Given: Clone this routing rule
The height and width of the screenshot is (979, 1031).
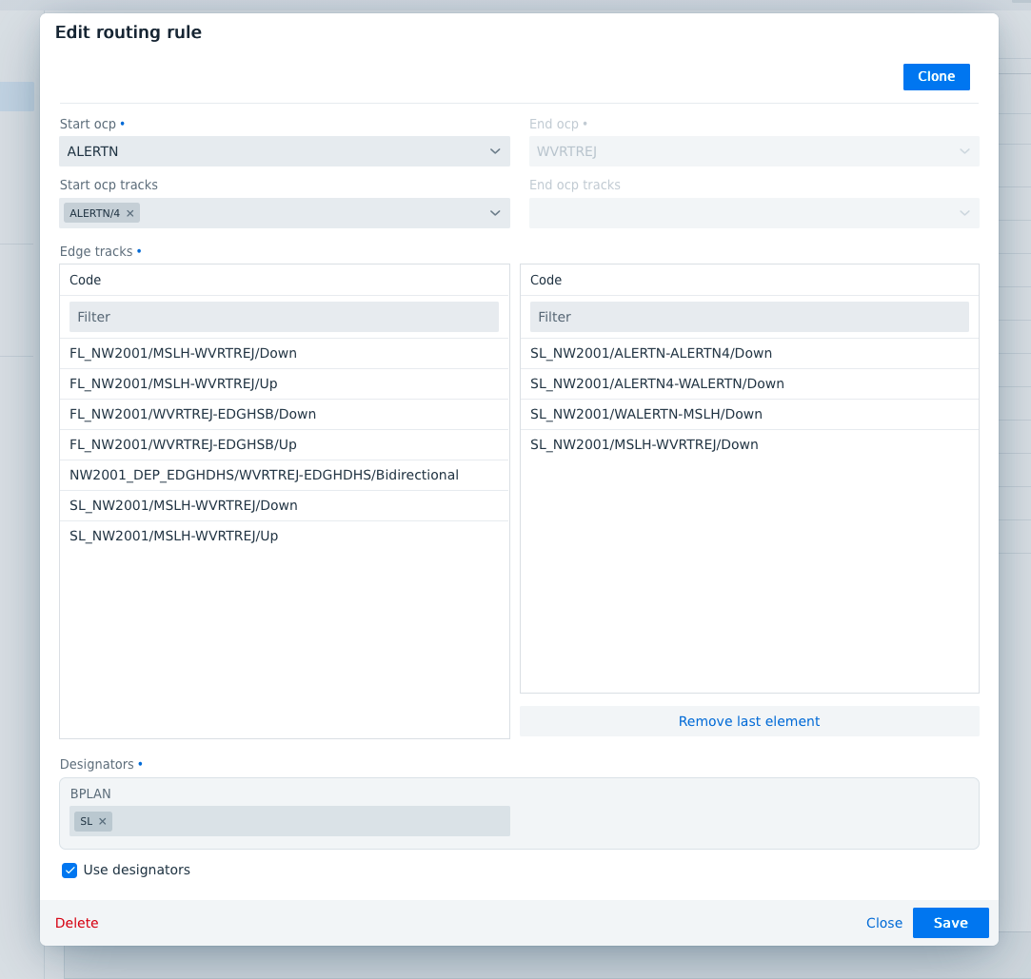Looking at the screenshot, I should 936,77.
